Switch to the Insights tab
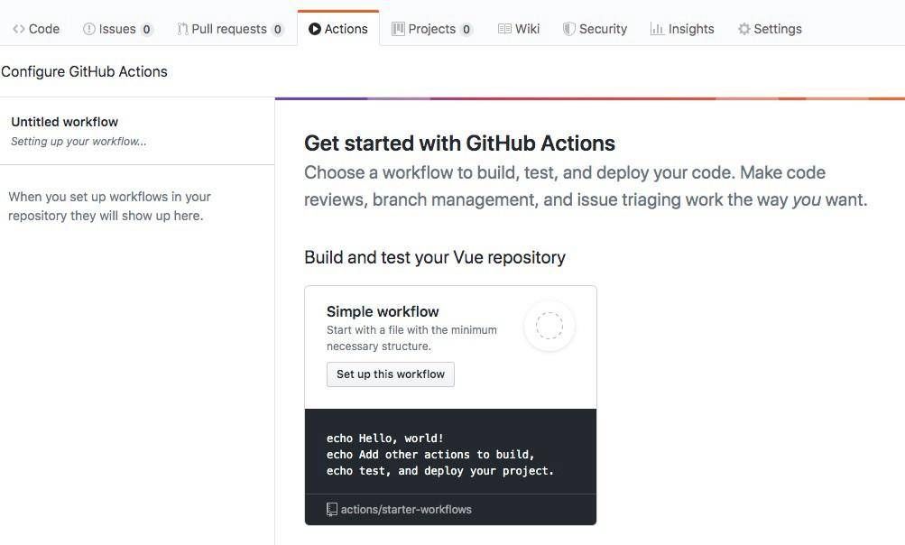Image resolution: width=905 pixels, height=545 pixels. [x=682, y=29]
